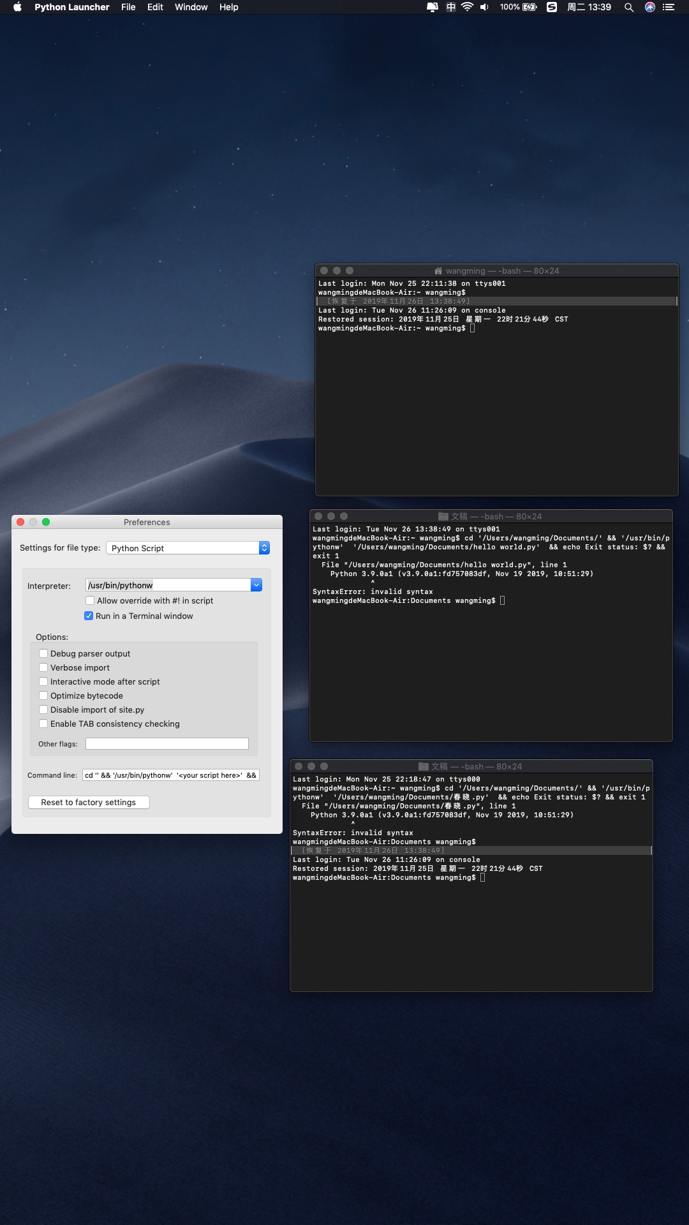This screenshot has height=1225, width=689.
Task: Click folder icon in bottom terminal title bar
Action: coord(424,767)
